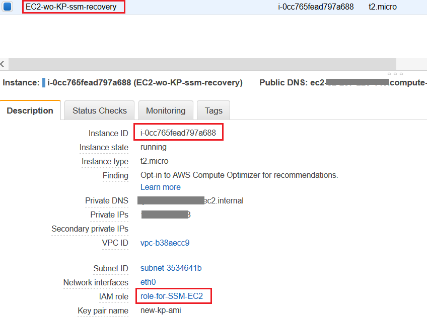Select EC2-wo-KP-ssm-recovery name in instance list
Screen dimensions: 427x322
pos(71,7)
